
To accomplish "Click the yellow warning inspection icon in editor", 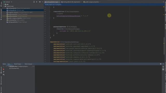I will (x=164, y=7).
